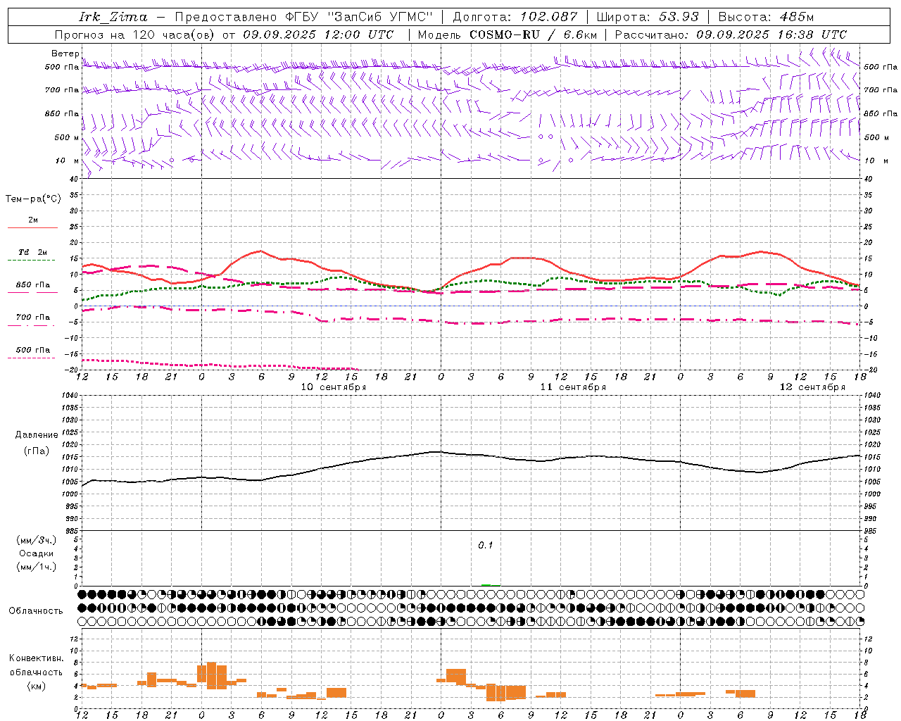The width and height of the screenshot is (901, 721).
Task: Click the red line sample under 2м legend
Action: 32,228
